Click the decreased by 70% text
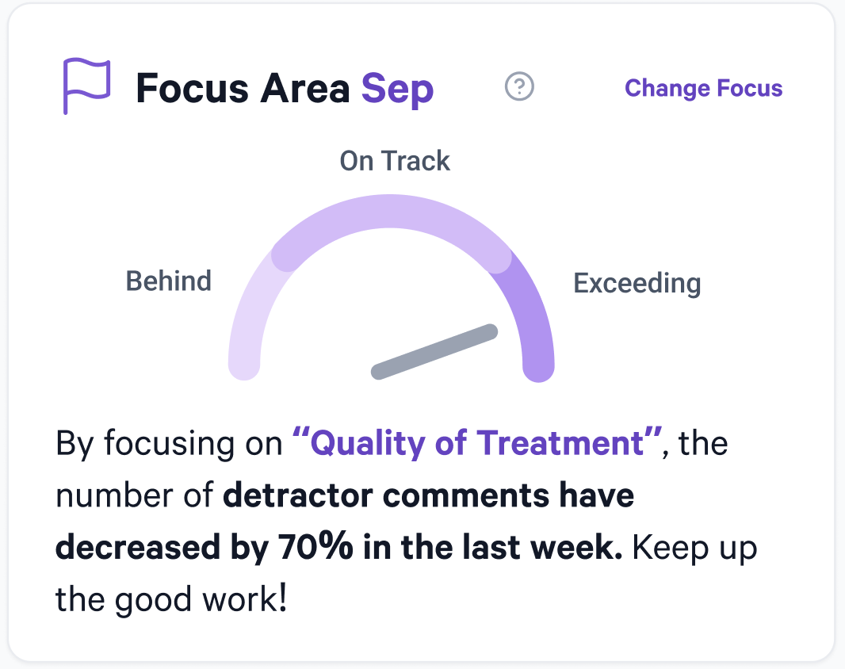Image resolution: width=845 pixels, height=669 pixels. click(205, 548)
